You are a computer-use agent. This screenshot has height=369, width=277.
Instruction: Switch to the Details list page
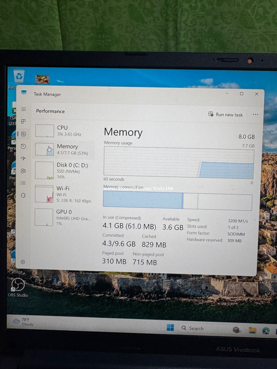pos(23,183)
